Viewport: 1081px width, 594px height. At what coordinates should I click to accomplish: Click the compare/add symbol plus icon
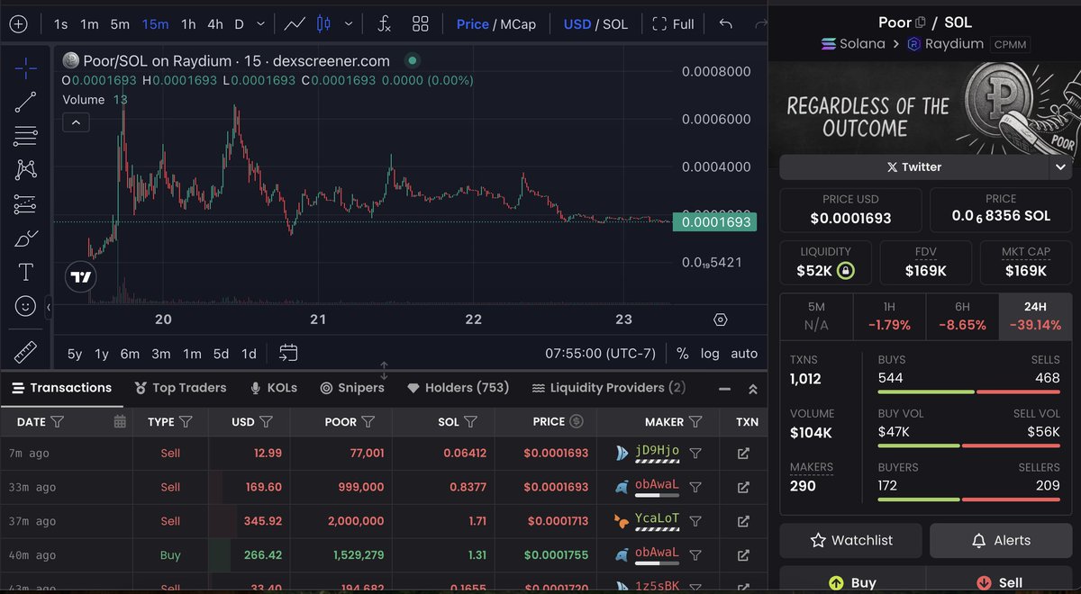pos(18,24)
